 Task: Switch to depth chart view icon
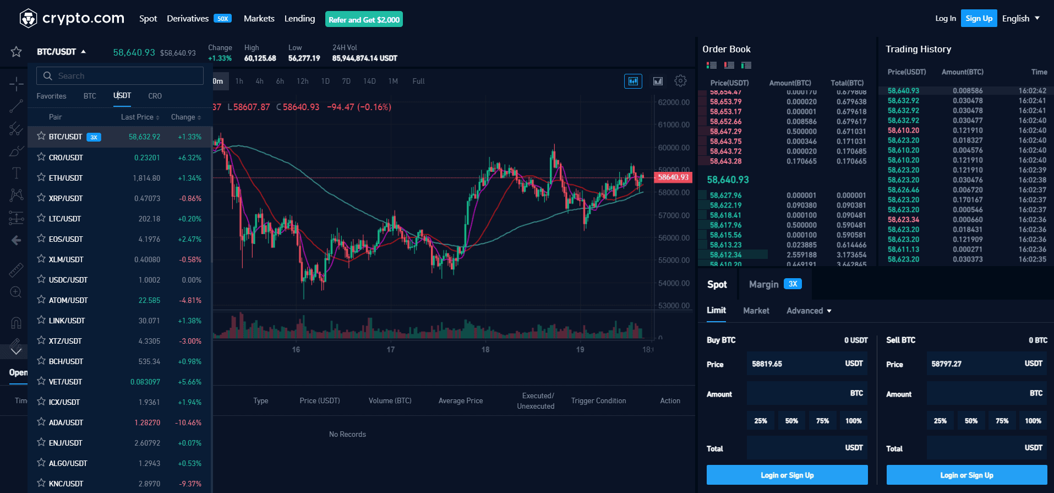658,81
